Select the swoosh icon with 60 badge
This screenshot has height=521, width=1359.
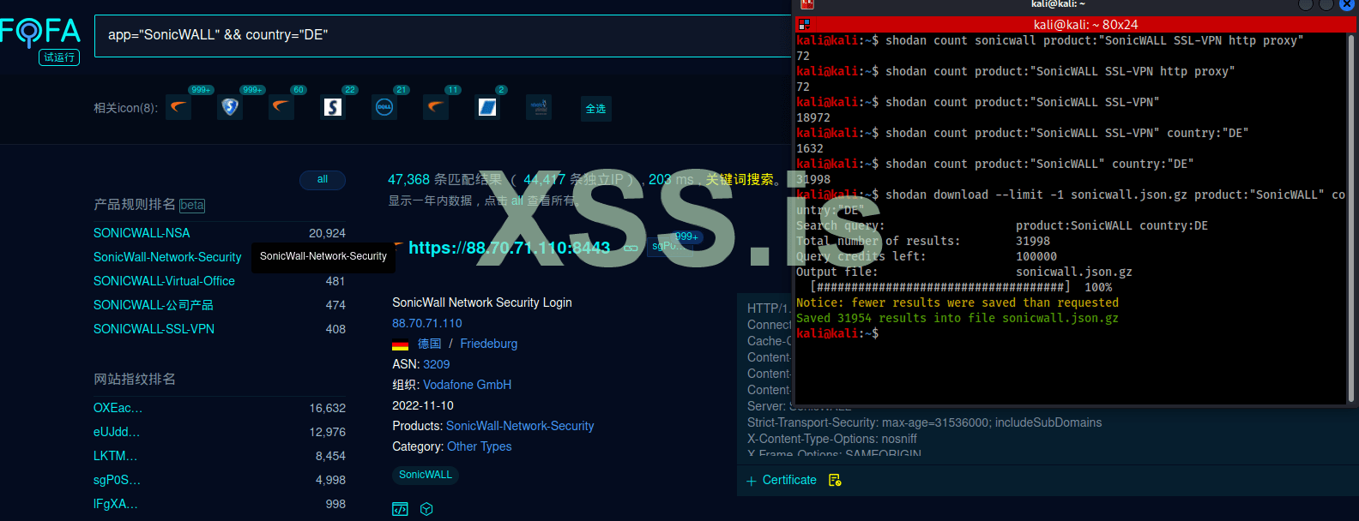coord(281,107)
